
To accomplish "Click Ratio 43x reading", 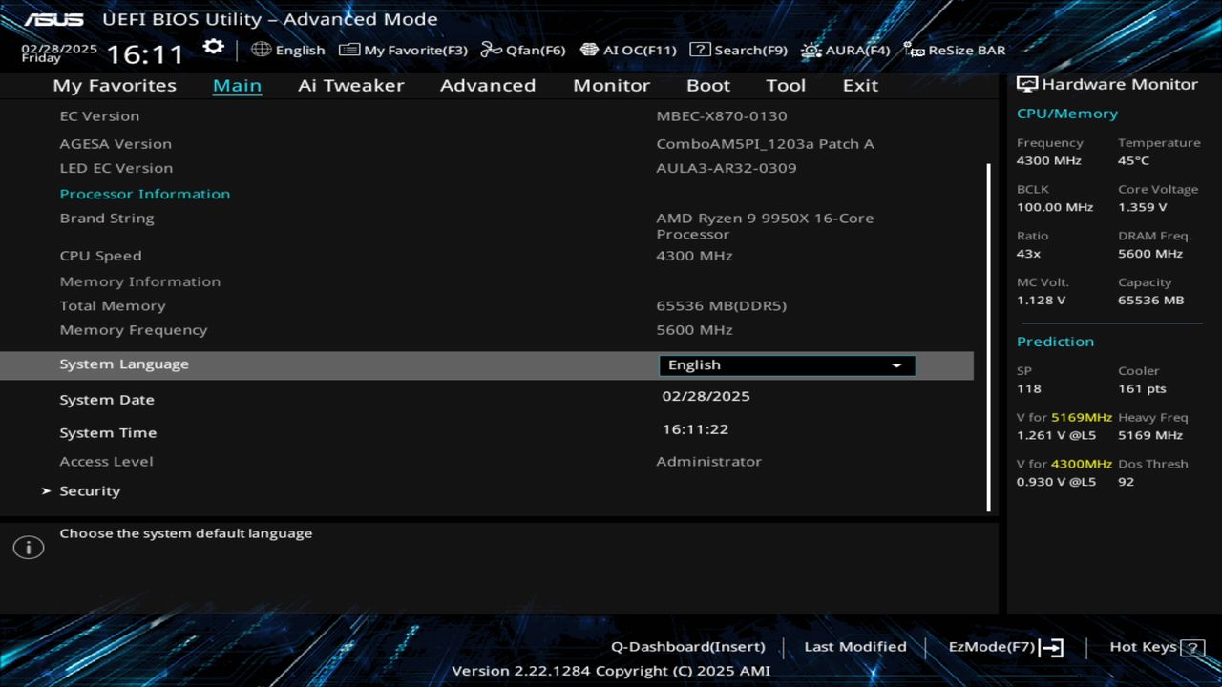I will click(1029, 254).
